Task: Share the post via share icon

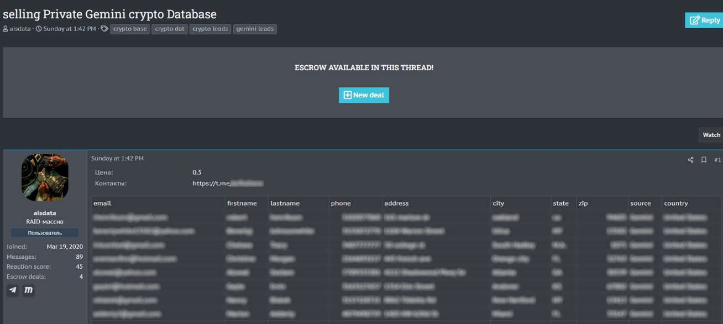Action: tap(690, 160)
